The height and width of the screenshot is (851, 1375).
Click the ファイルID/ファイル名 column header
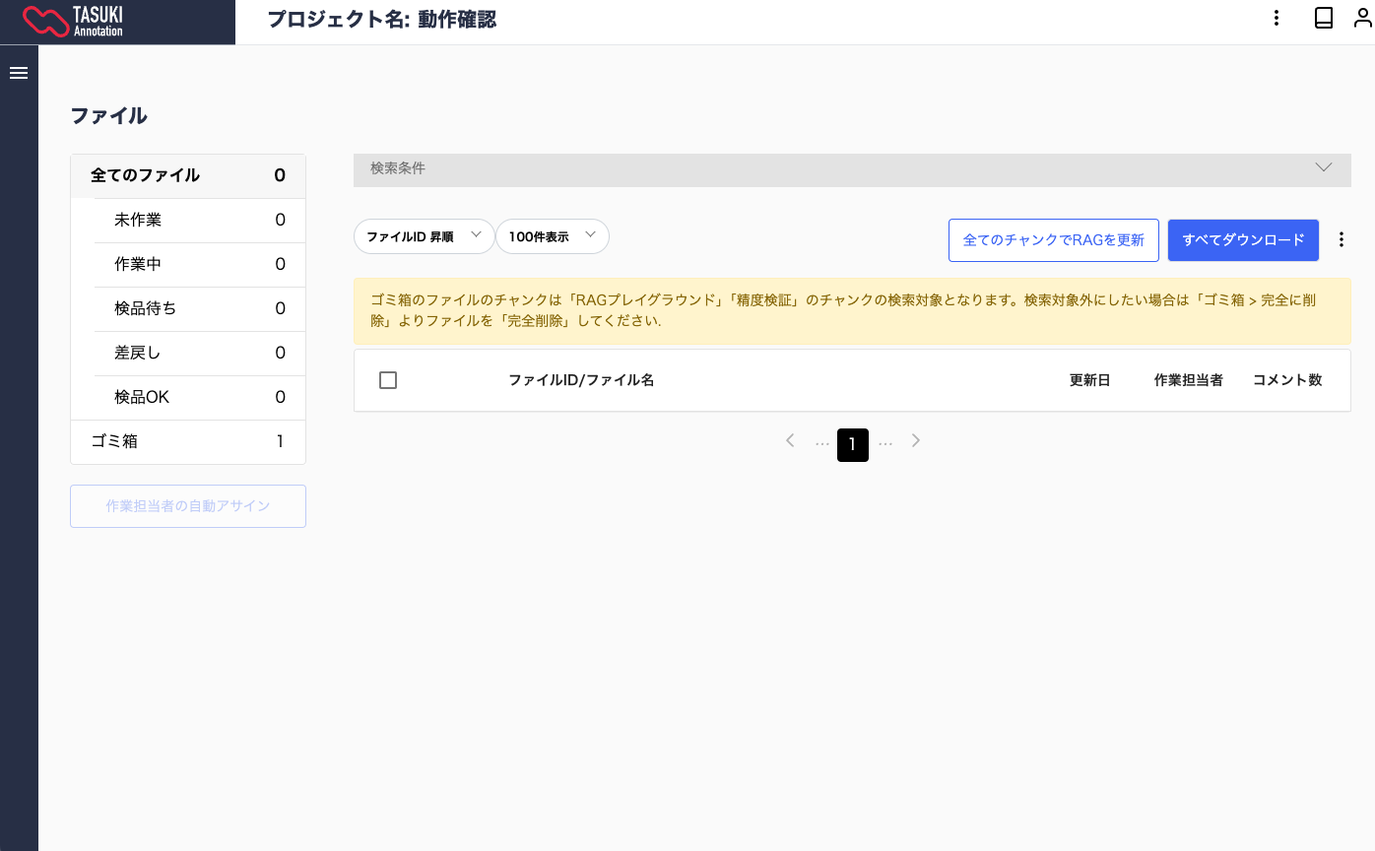(x=581, y=380)
